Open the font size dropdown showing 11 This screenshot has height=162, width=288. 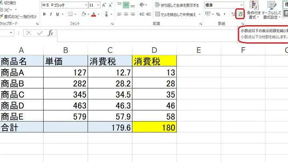point(98,5)
